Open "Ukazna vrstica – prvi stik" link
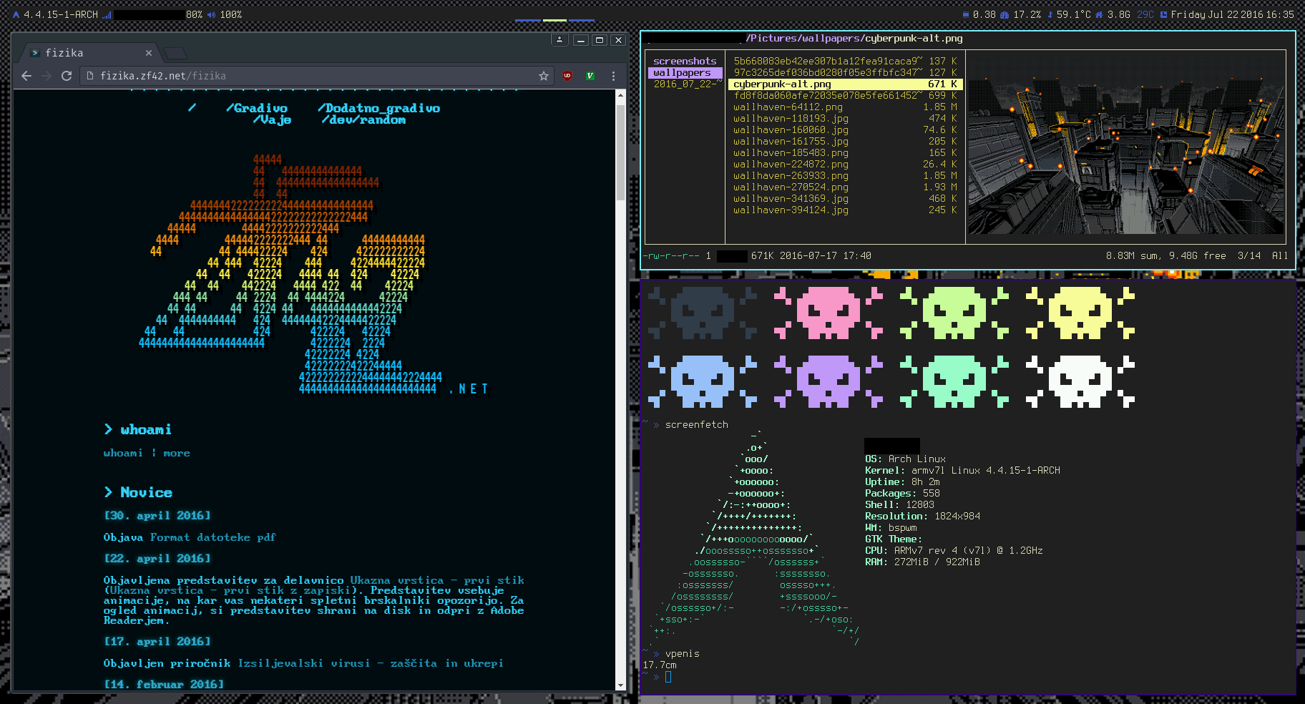 [436, 580]
